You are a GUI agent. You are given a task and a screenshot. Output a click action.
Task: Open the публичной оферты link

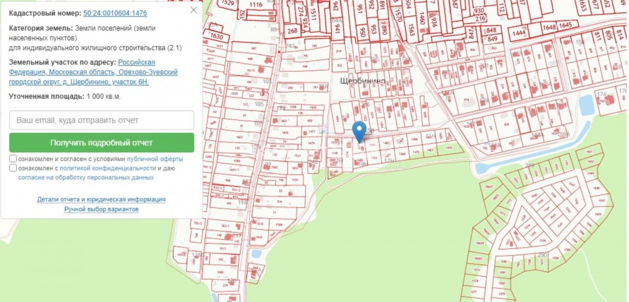tap(155, 159)
